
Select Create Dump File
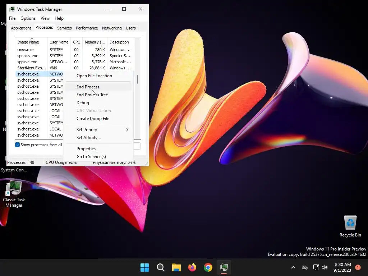(x=98, y=119)
